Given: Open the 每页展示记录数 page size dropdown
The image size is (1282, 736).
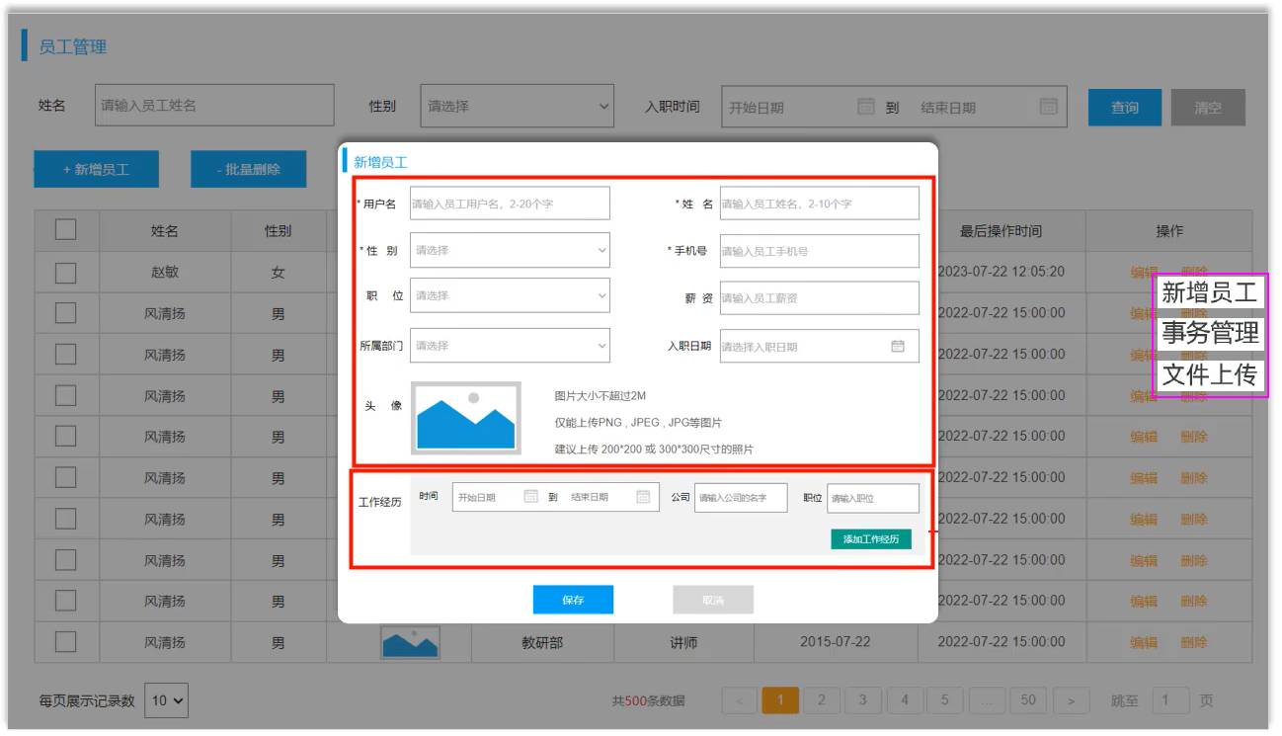Looking at the screenshot, I should (166, 701).
